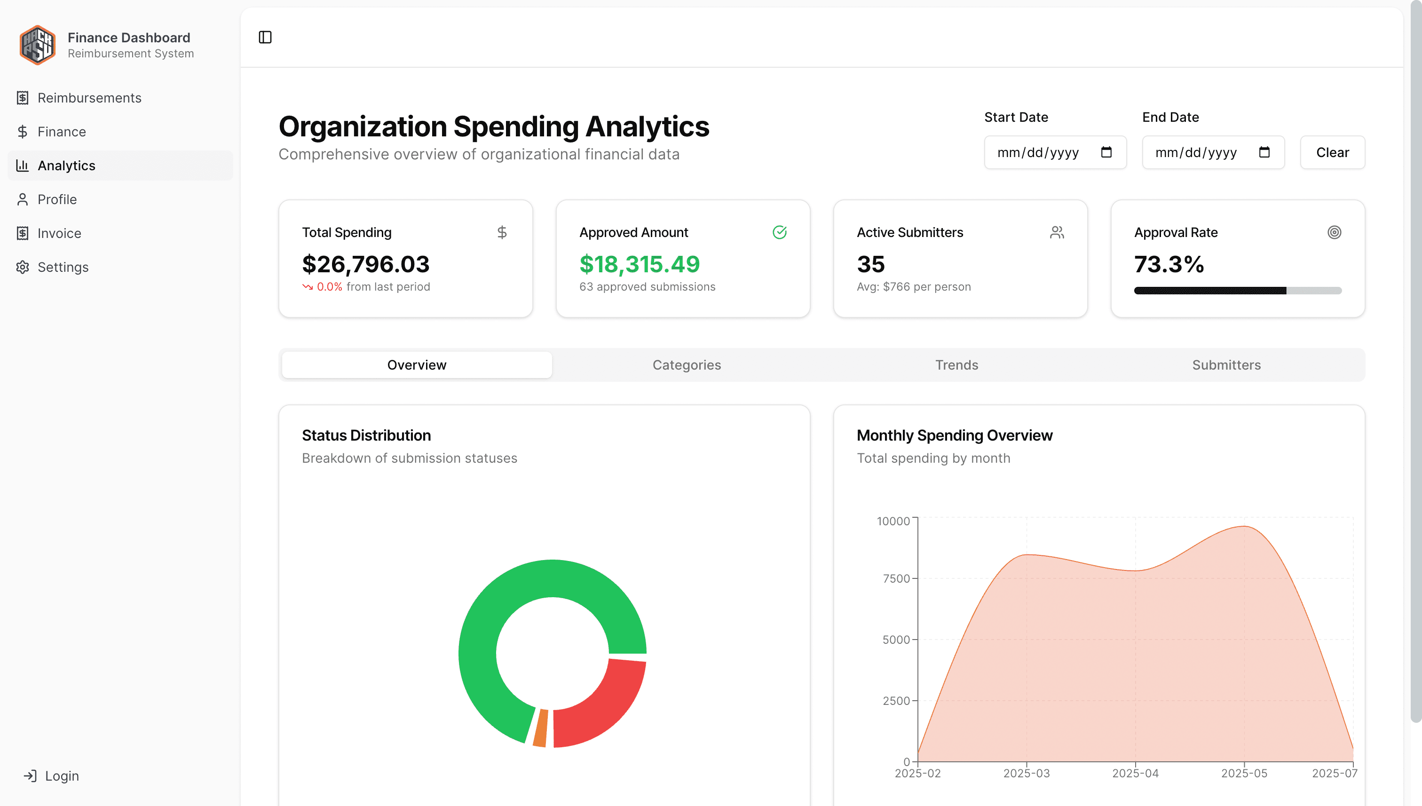
Task: Select the Overview tab
Action: pyautogui.click(x=417, y=365)
